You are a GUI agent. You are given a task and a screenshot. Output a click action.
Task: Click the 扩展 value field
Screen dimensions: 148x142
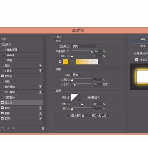(x=98, y=80)
